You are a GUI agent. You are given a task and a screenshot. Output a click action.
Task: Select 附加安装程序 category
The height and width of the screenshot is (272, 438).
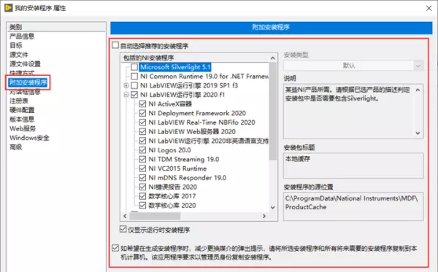click(28, 82)
